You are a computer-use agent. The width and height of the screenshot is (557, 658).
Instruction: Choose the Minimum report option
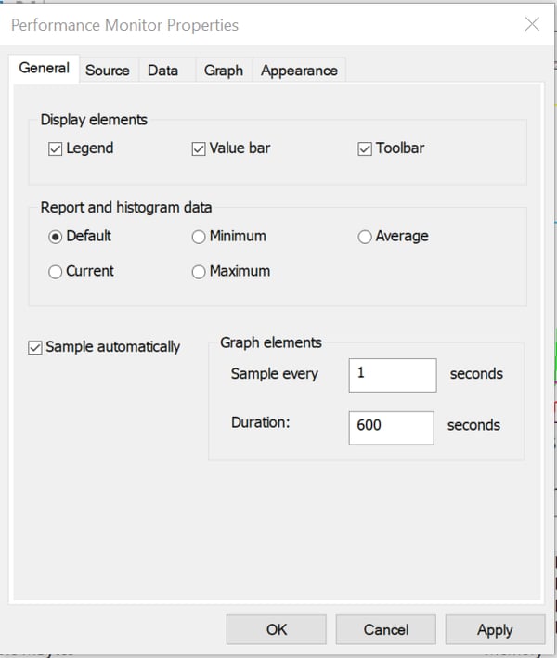point(199,237)
